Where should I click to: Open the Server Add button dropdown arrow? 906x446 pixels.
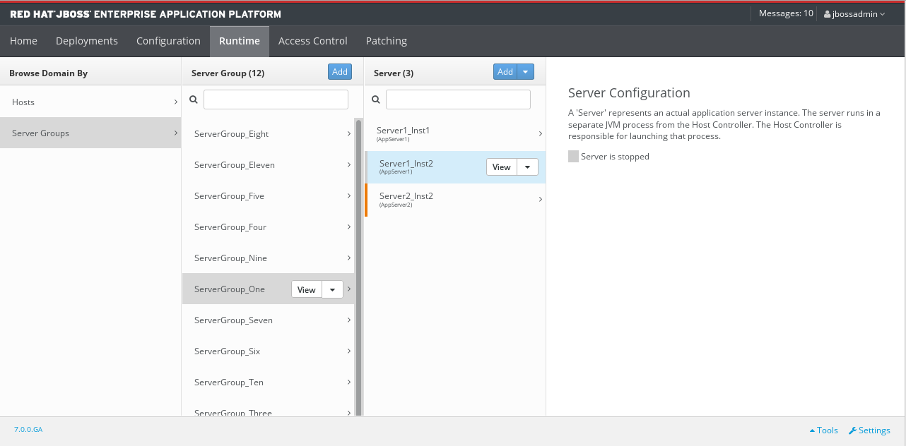pos(526,72)
